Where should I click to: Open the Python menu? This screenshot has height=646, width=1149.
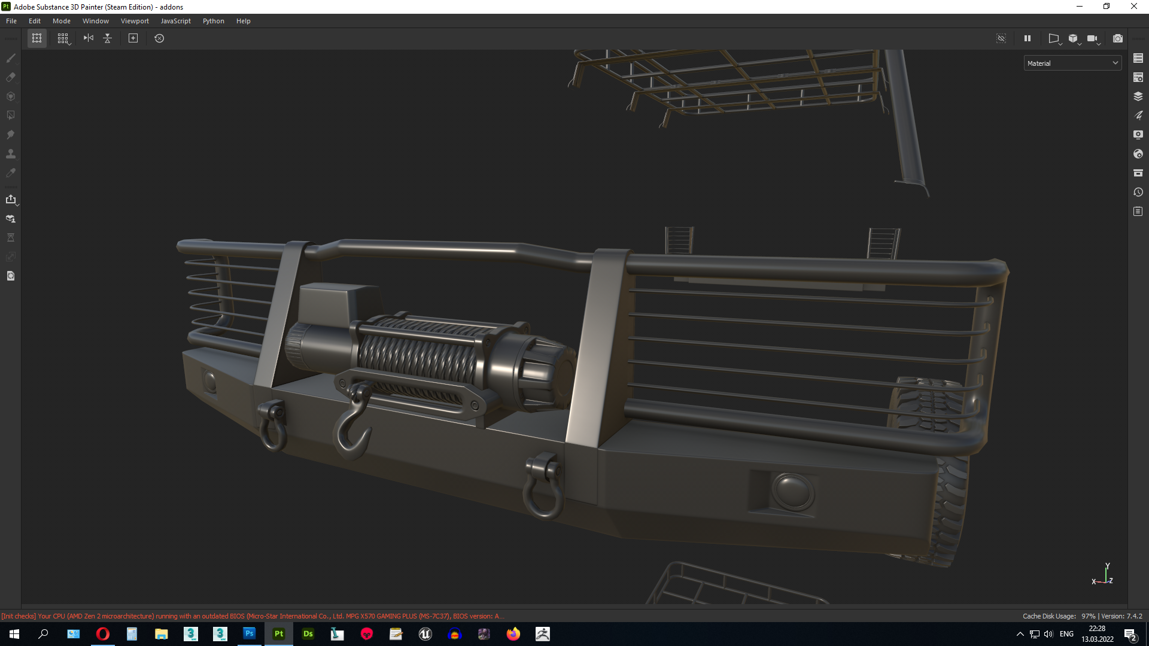click(213, 21)
